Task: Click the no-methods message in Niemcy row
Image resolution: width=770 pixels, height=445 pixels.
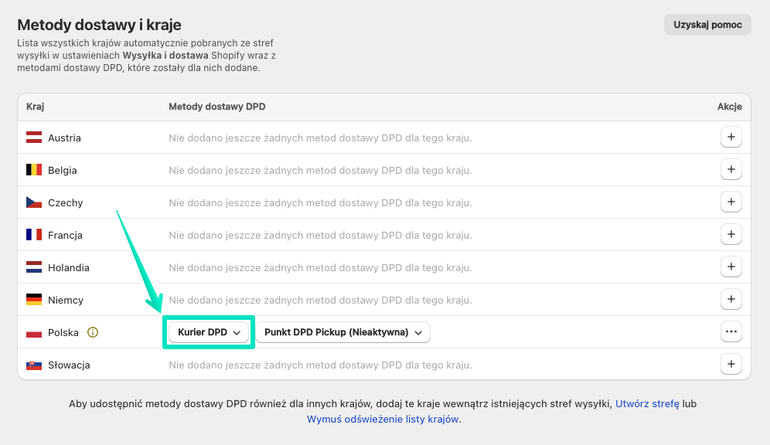Action: 320,300
